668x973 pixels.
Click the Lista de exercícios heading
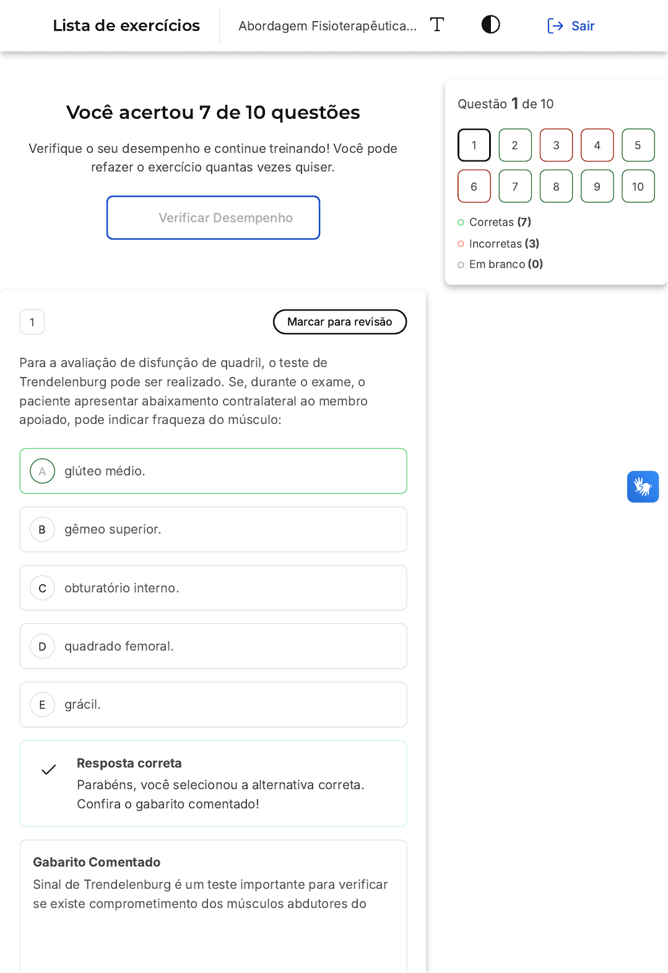[x=126, y=25]
